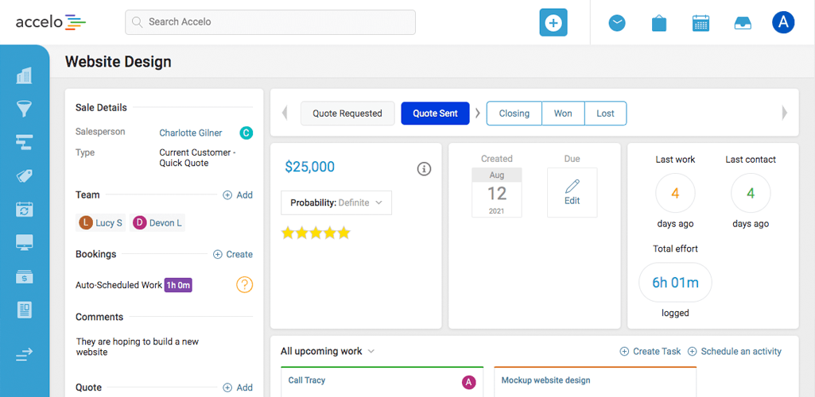Click Create Task link

pyautogui.click(x=650, y=351)
